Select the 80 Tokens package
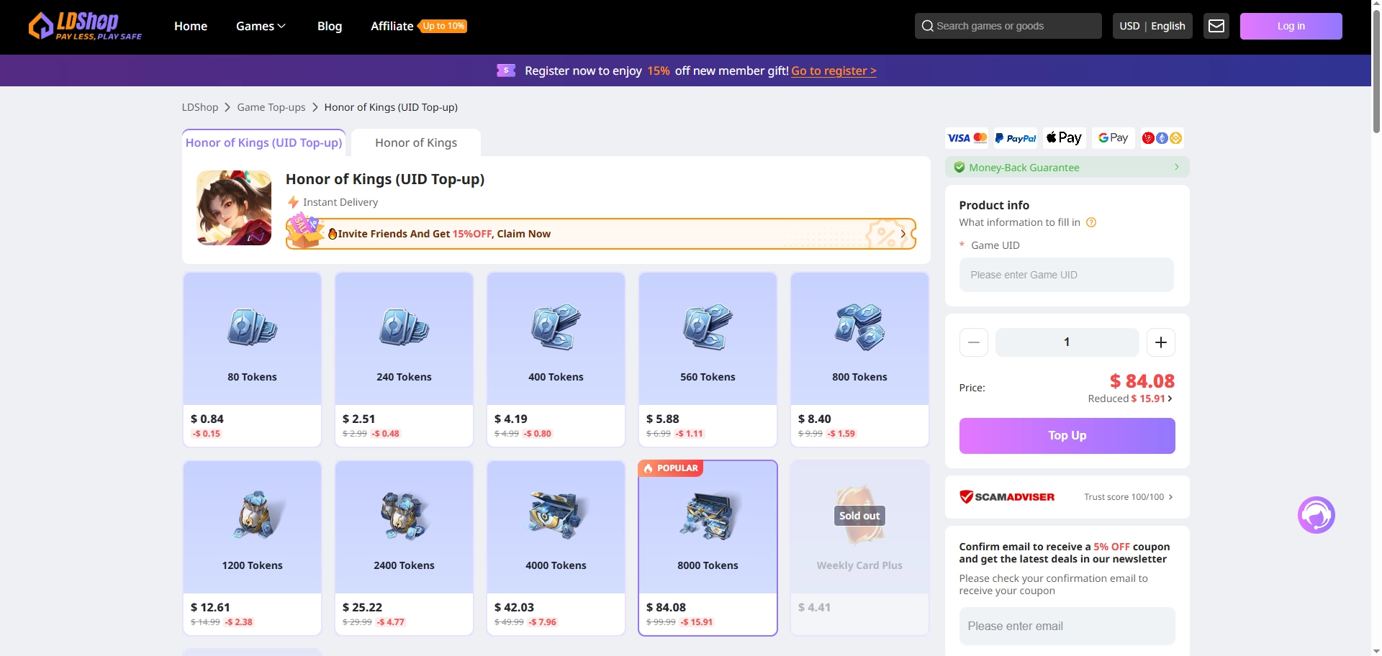Viewport: 1382px width, 656px height. click(252, 360)
